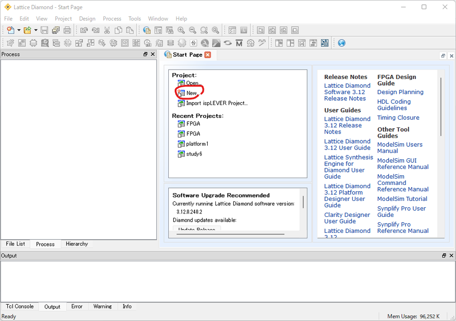This screenshot has height=321, width=456.
Task: Click the ModelSim 'M' toolbar icon
Action: [x=239, y=43]
